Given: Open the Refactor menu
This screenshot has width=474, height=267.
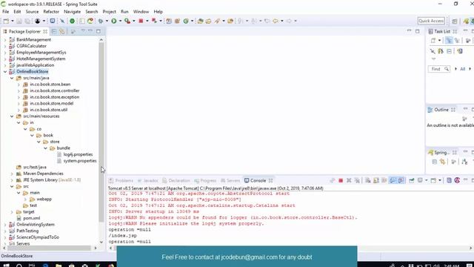Looking at the screenshot, I should (x=51, y=12).
